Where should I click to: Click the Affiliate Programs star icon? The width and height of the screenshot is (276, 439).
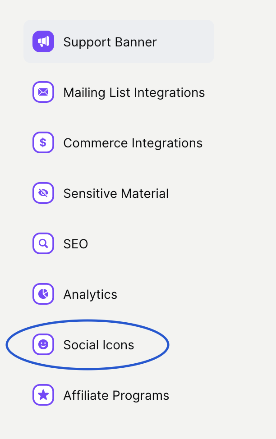(43, 395)
